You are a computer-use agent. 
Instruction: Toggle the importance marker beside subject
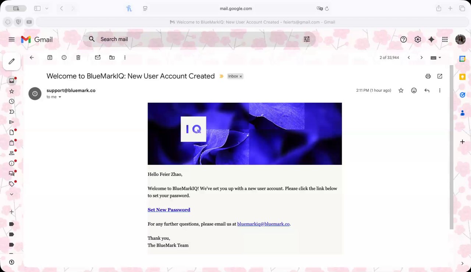click(222, 76)
